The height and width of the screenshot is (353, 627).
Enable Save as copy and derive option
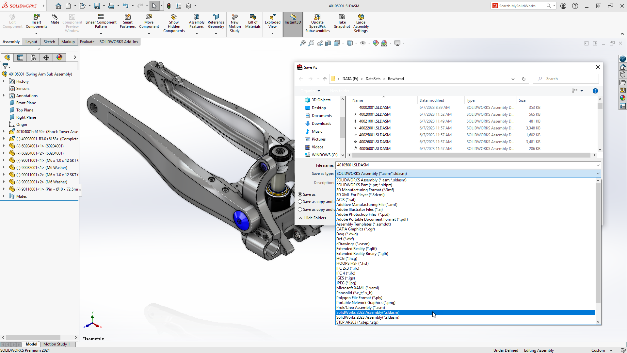pyautogui.click(x=300, y=209)
